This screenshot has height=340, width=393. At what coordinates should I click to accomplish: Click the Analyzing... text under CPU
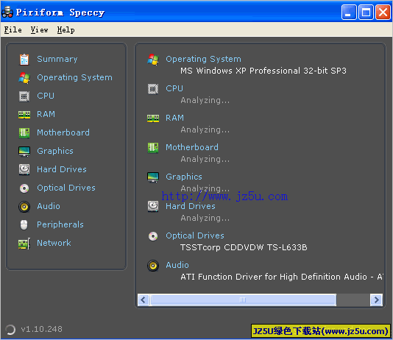point(205,101)
